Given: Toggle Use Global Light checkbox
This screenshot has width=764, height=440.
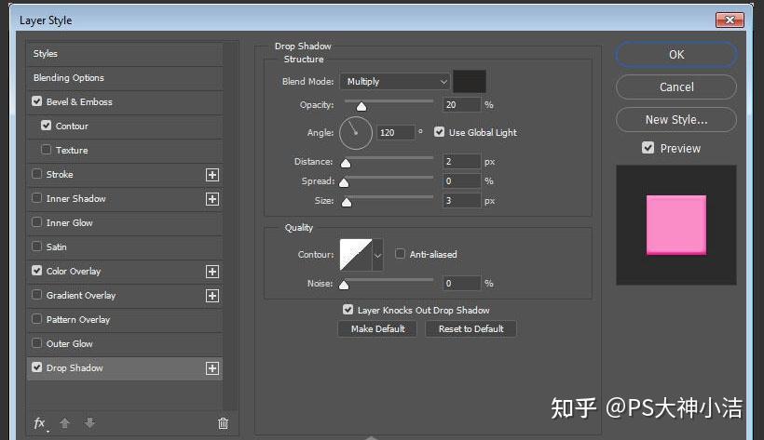Looking at the screenshot, I should tap(439, 132).
